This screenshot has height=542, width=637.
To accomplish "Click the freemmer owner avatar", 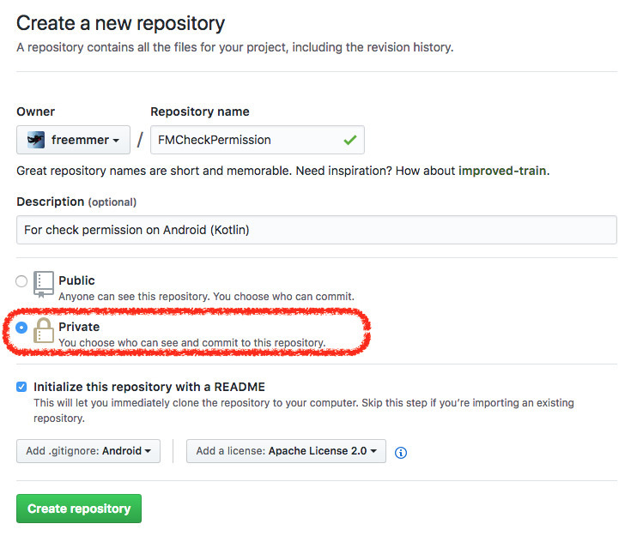I will (36, 140).
